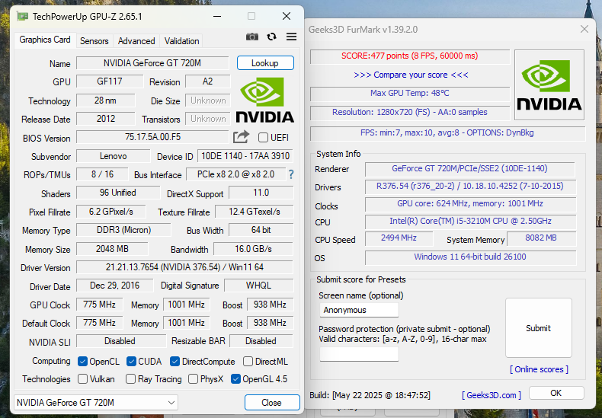
Task: Click the BIOS Version value 75.17.5A.00.F5
Action: [152, 137]
